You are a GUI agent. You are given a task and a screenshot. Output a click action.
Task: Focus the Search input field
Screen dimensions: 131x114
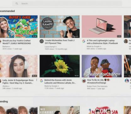point(67,3)
